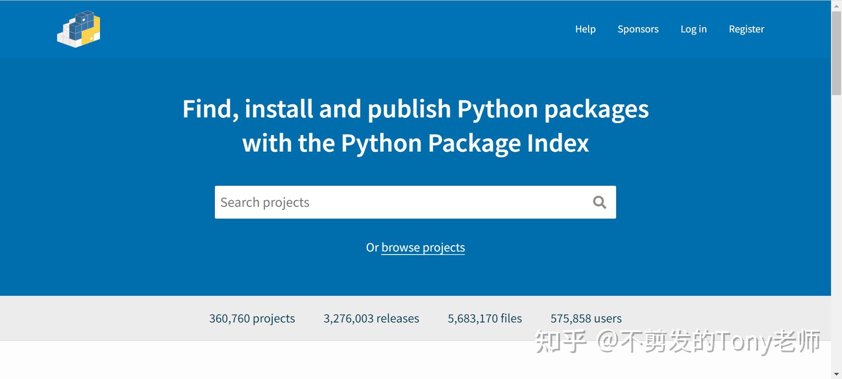Viewport: 842px width, 379px height.
Task: Open the Log in page
Action: click(693, 29)
